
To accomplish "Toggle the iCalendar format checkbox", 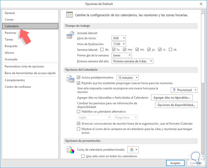I will (x=79, y=124).
